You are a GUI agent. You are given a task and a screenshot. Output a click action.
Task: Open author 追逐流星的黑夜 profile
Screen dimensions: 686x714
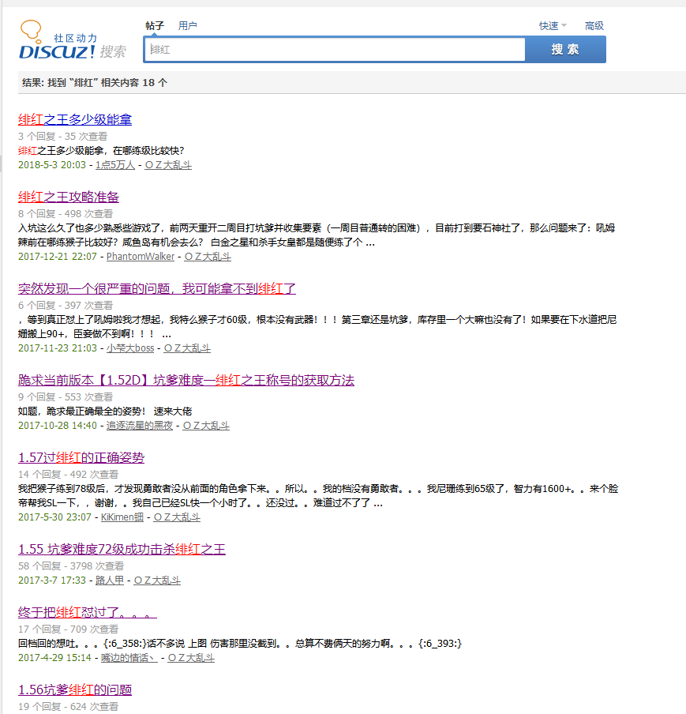pyautogui.click(x=140, y=426)
